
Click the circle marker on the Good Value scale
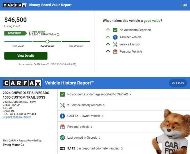pos(47,41)
